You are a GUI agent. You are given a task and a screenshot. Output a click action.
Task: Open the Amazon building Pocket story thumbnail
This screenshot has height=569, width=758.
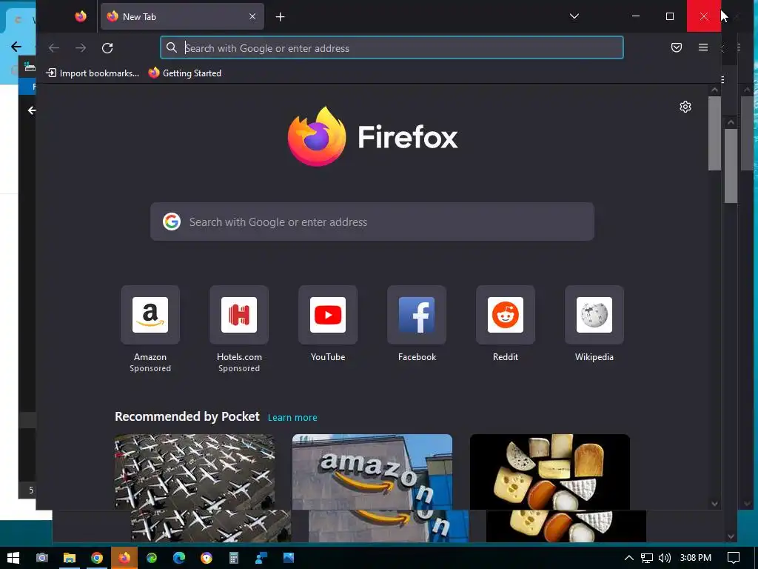point(372,472)
